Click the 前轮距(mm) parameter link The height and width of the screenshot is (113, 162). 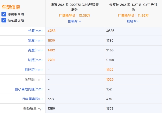click(34, 70)
